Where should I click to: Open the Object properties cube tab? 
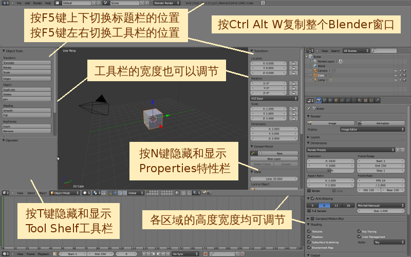coord(336,100)
